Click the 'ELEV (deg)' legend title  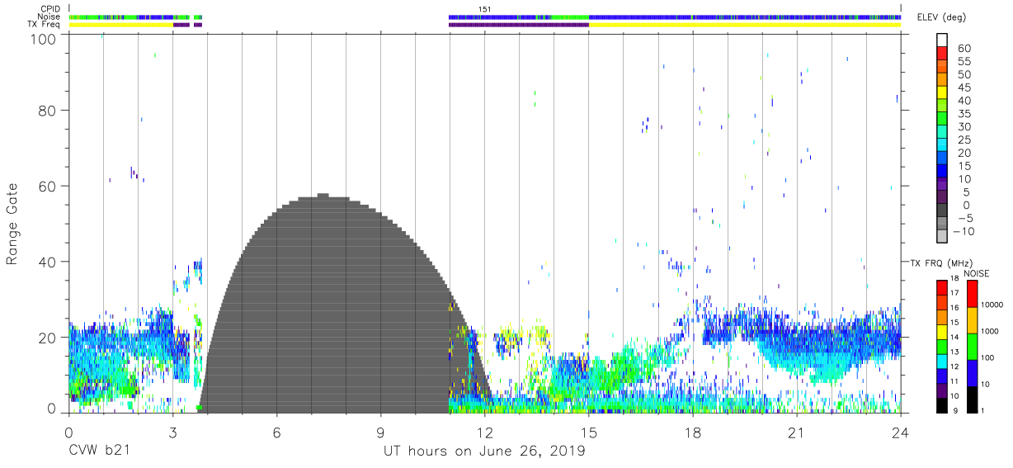pyautogui.click(x=941, y=17)
